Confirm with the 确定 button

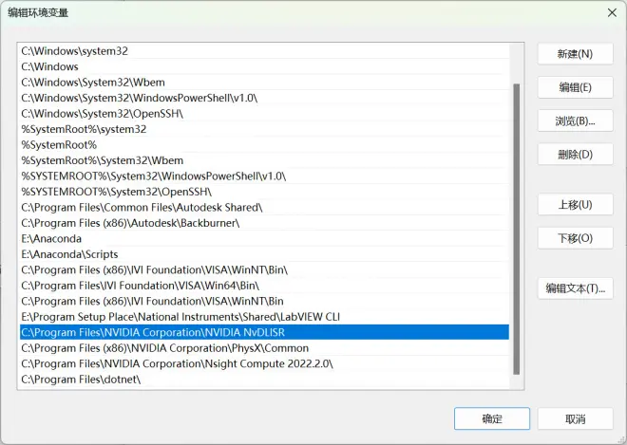[492, 418]
